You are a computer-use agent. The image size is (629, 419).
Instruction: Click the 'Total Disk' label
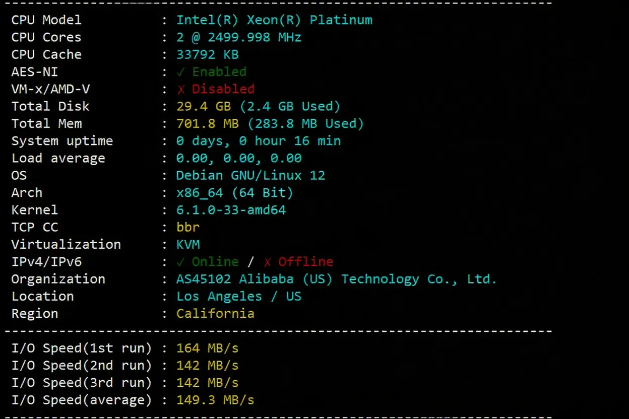[x=50, y=106]
